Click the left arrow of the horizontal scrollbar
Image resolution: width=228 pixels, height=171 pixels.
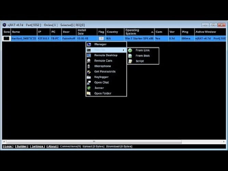4,142
